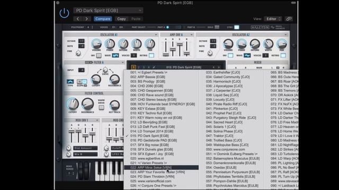Expand the Oscillator A2 header menu
Viewport: 339px width, 190px height.
tap(286, 35)
